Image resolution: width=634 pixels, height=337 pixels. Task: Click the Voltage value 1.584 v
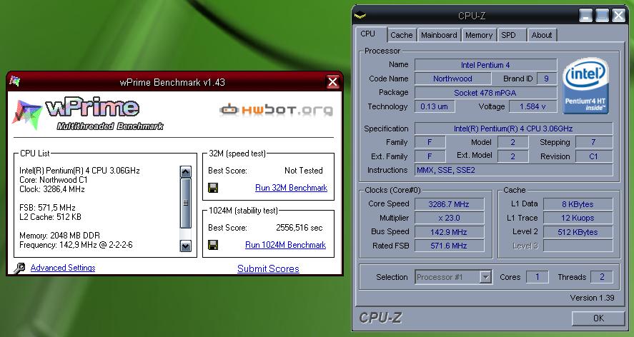(x=533, y=106)
